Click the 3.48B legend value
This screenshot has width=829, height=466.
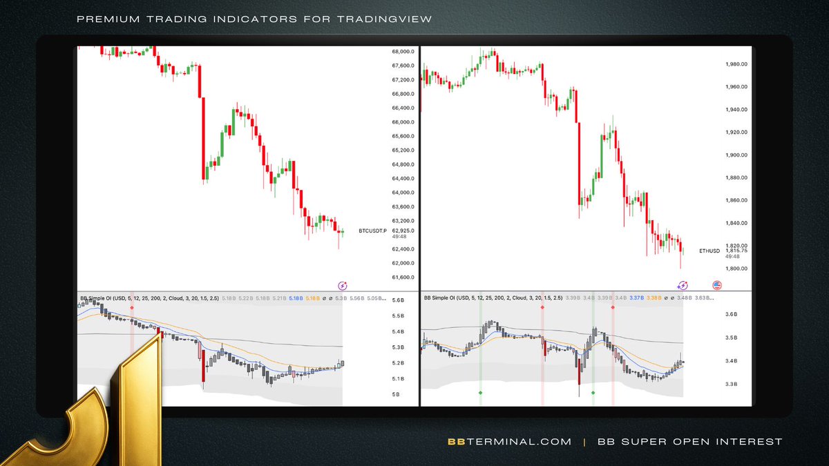click(x=684, y=298)
